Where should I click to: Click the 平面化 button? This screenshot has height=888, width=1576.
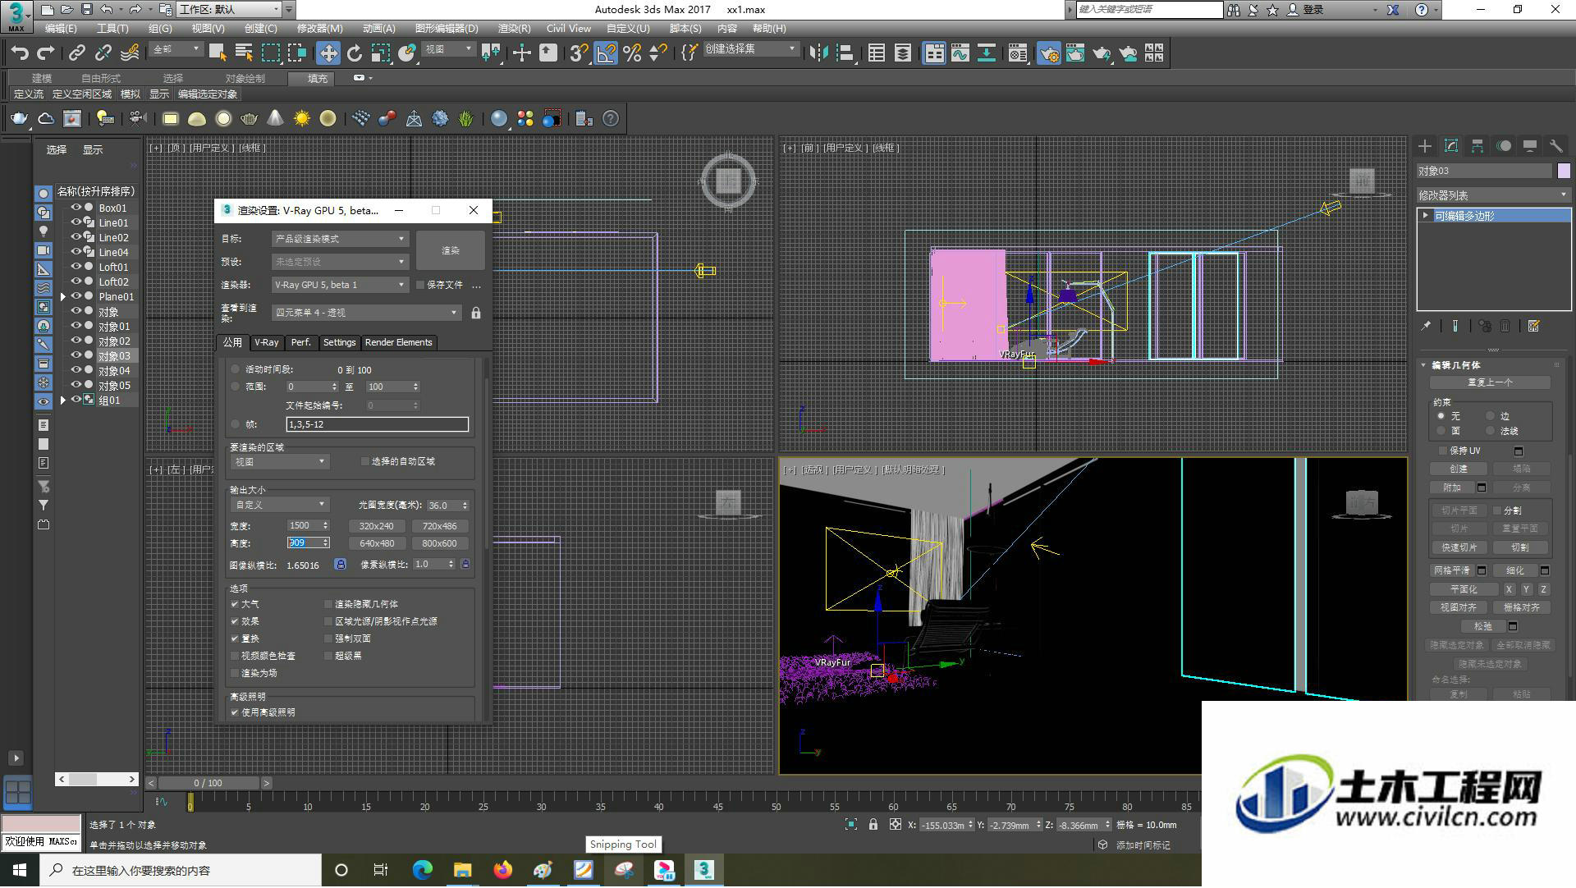(x=1464, y=590)
